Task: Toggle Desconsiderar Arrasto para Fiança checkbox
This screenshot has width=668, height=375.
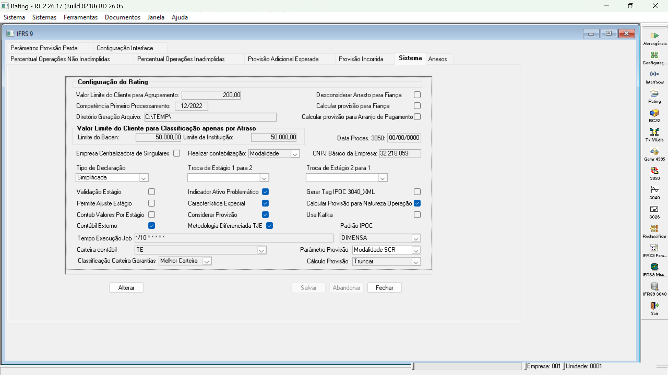Action: tap(417, 95)
